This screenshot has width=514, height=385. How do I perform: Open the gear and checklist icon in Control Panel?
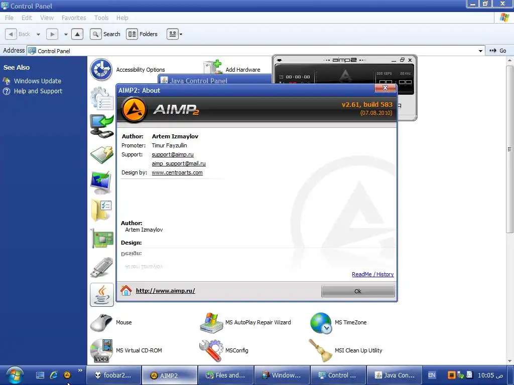coord(101,98)
